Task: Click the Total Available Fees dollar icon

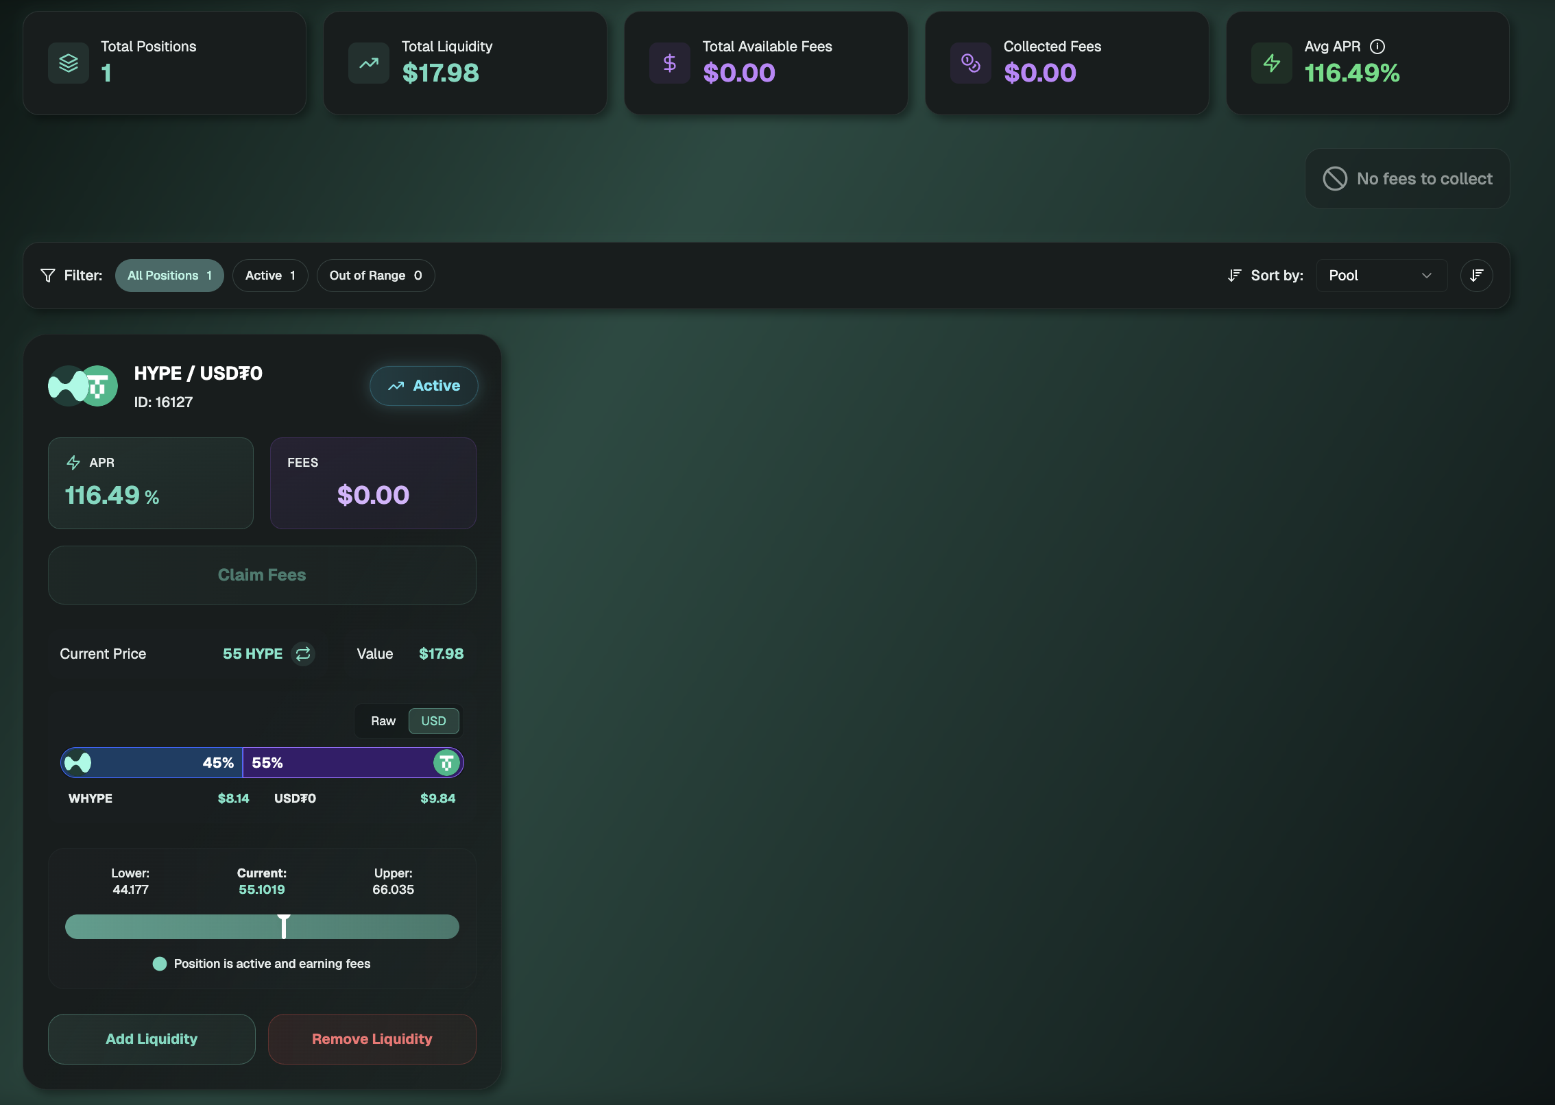Action: [670, 63]
